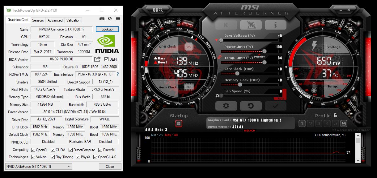Click the Temp. Limit slider handle
Screen dimensions: 377x178
(264, 62)
